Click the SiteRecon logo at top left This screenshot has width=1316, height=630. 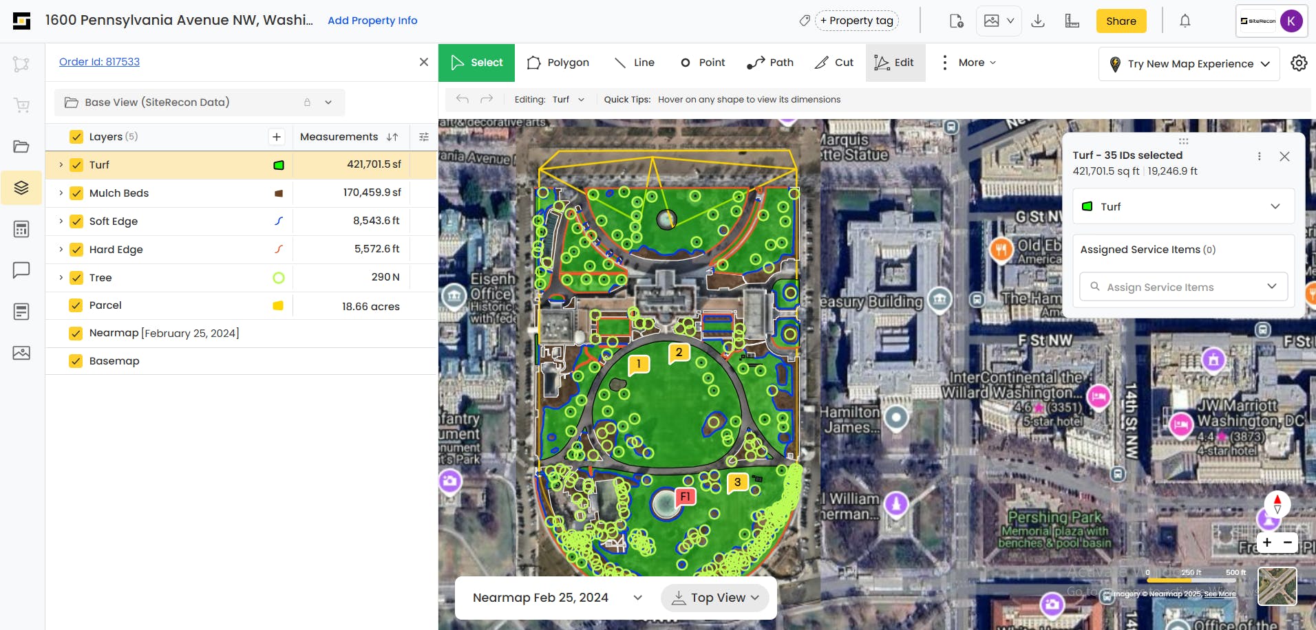[21, 21]
